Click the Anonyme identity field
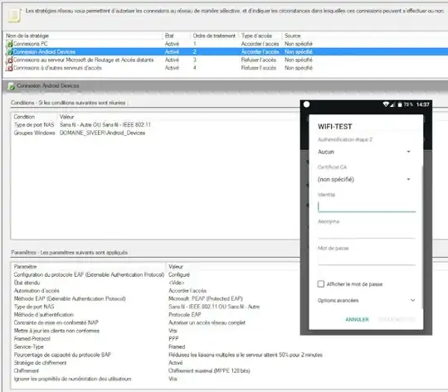Image resolution: width=448 pixels, height=392 pixels. pos(367,233)
